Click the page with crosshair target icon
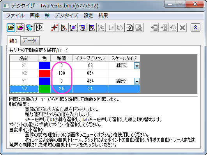This screenshot has height=155, width=207. tap(129, 28)
